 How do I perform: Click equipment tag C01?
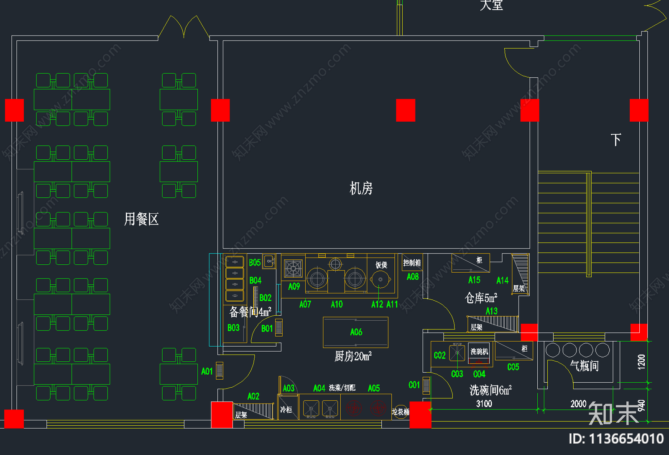tap(414, 385)
